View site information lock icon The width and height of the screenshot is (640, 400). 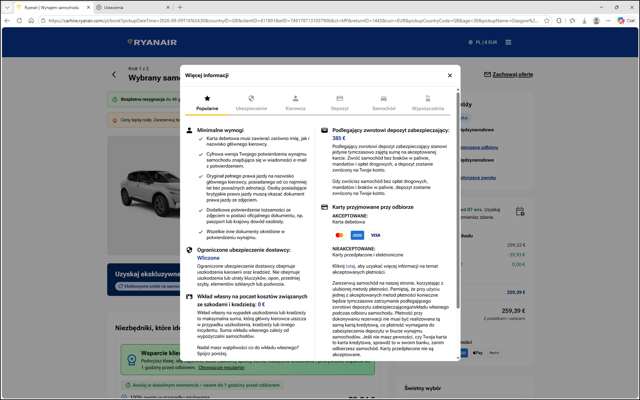click(43, 20)
